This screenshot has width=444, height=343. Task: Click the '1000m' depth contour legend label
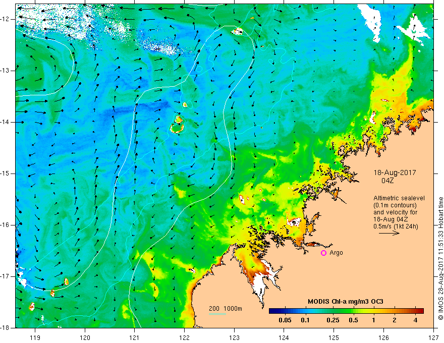click(x=233, y=309)
